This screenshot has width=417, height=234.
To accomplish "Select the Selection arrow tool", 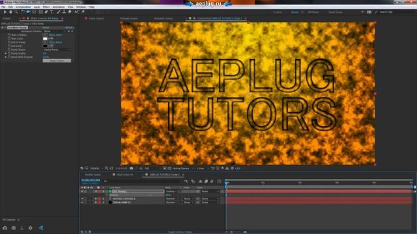I will point(5,12).
